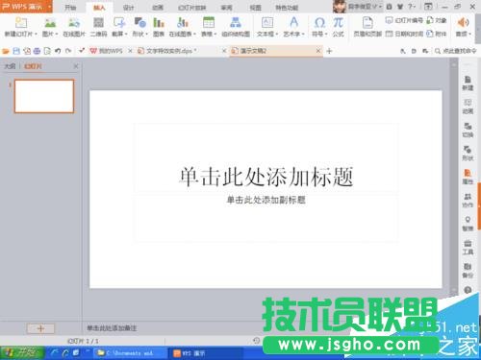Screen dimensions: 481x360
Task: Open the 属性 properties sidebar panel
Action: coord(468,177)
